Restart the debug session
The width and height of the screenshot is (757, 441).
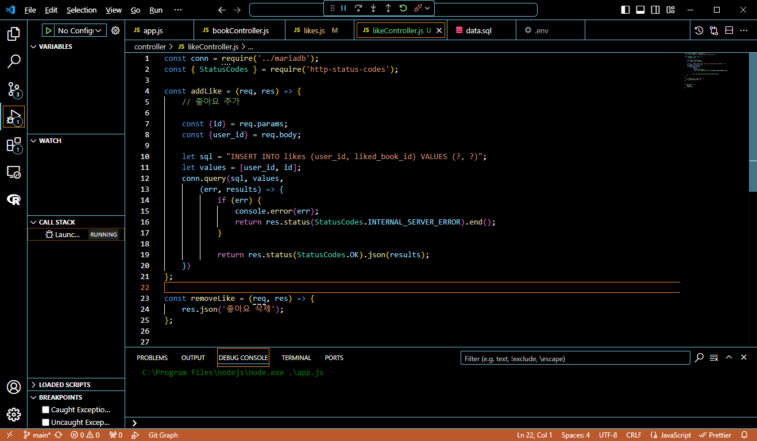(x=403, y=8)
